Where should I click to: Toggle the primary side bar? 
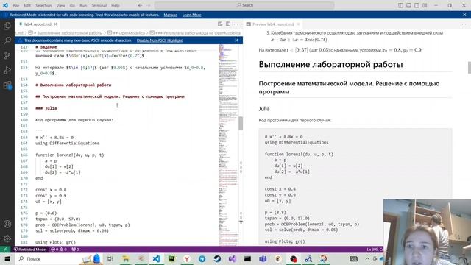[400, 5]
